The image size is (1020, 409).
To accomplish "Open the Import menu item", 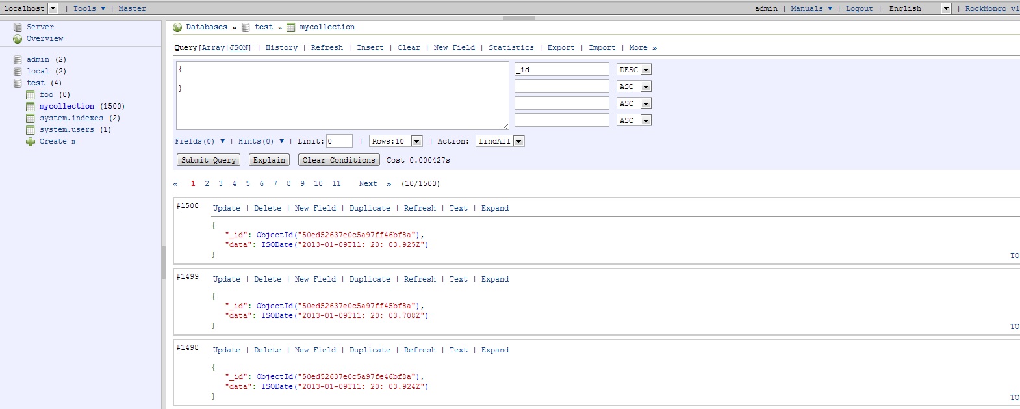I will click(602, 48).
